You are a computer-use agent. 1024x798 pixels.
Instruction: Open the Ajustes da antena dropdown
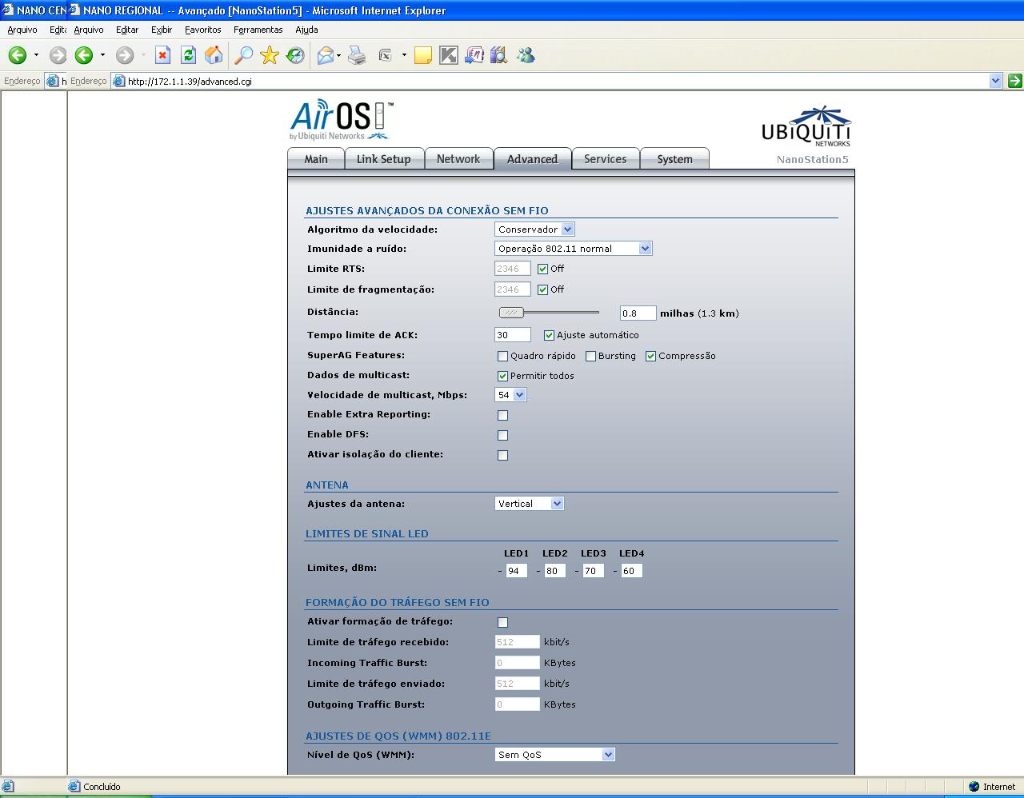(530, 504)
